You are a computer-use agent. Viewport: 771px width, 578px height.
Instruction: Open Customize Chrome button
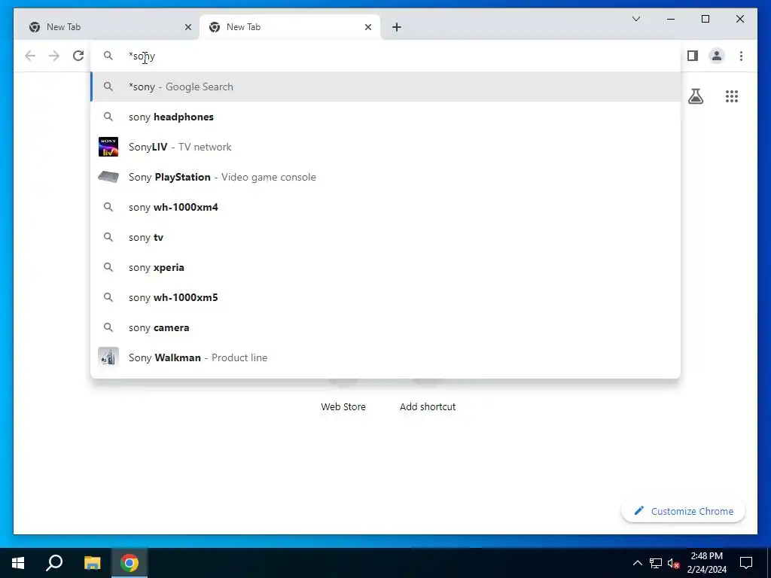point(684,511)
